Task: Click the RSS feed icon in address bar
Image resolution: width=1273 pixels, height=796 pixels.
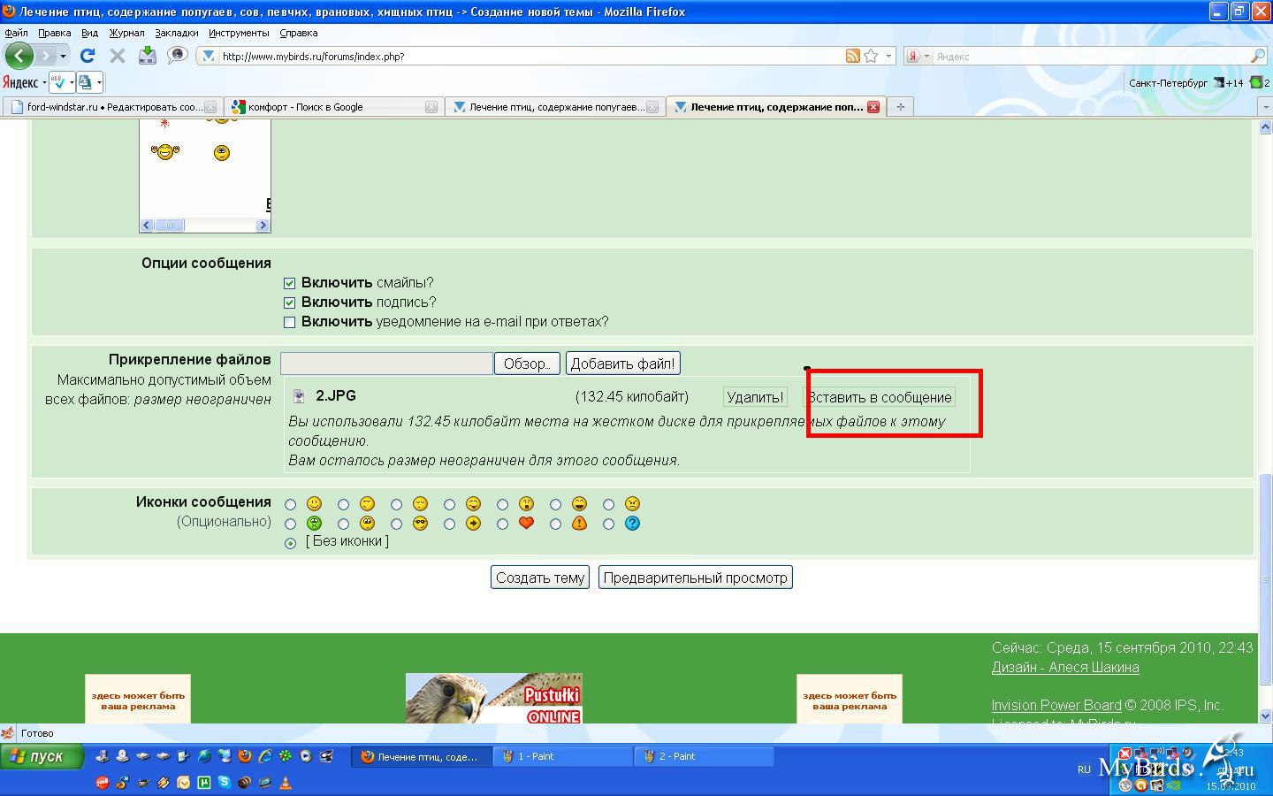Action: click(x=852, y=56)
